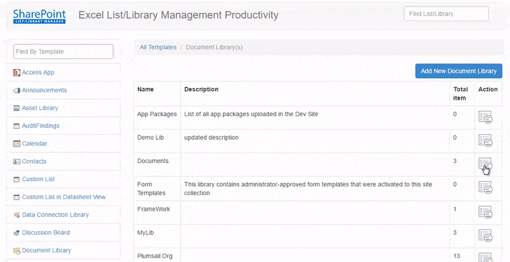Open action icon for Demo Lib row
The image size is (510, 262).
[485, 141]
